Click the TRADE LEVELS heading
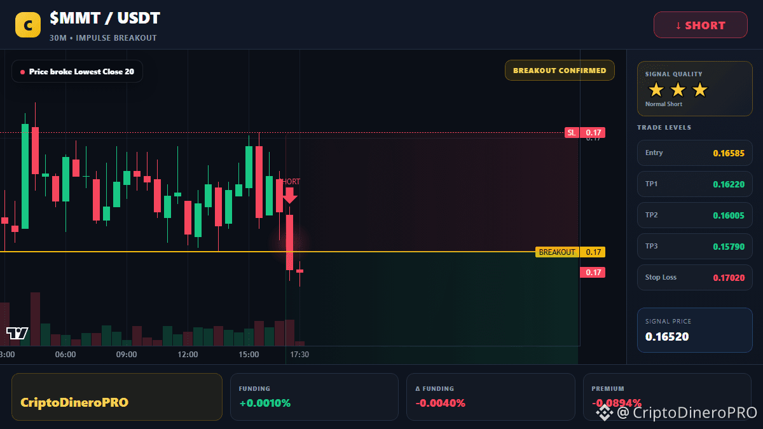Screen dimensions: 763x429 (x=664, y=128)
